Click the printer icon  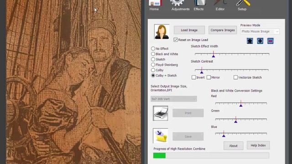click(161, 113)
